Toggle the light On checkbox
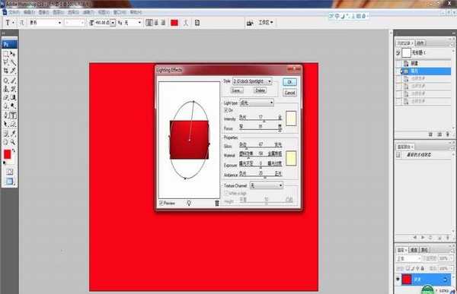Viewport: 457px width, 294px height. click(226, 110)
